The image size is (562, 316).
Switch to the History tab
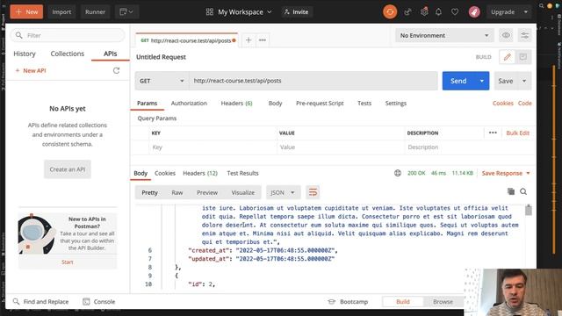pyautogui.click(x=25, y=54)
